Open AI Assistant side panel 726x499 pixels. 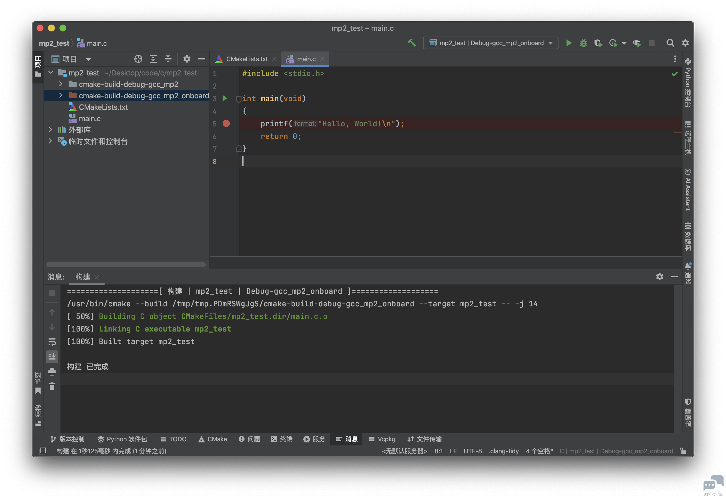pyautogui.click(x=687, y=189)
